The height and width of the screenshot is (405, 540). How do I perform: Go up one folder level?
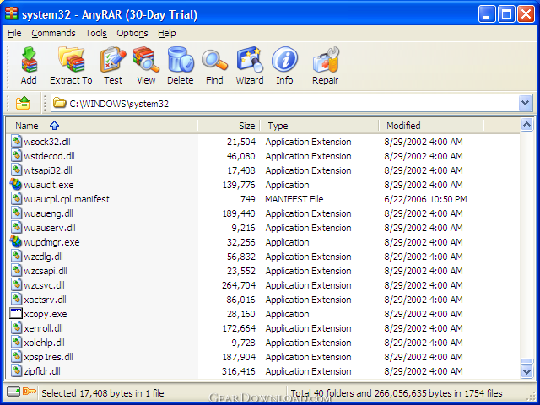(24, 103)
